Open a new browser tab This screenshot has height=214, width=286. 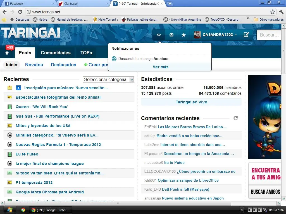click(170, 4)
